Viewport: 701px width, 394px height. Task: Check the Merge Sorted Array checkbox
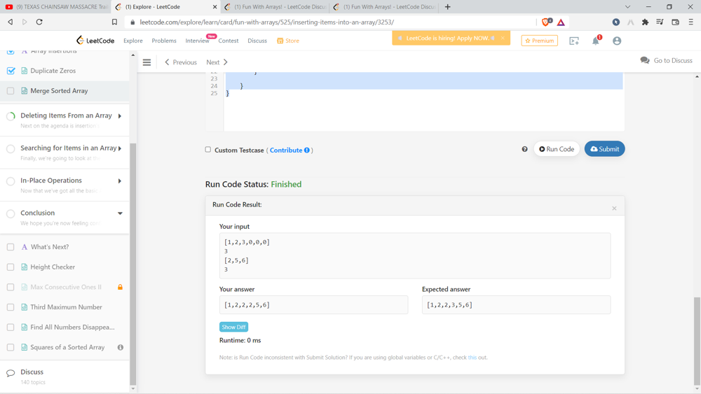click(11, 90)
